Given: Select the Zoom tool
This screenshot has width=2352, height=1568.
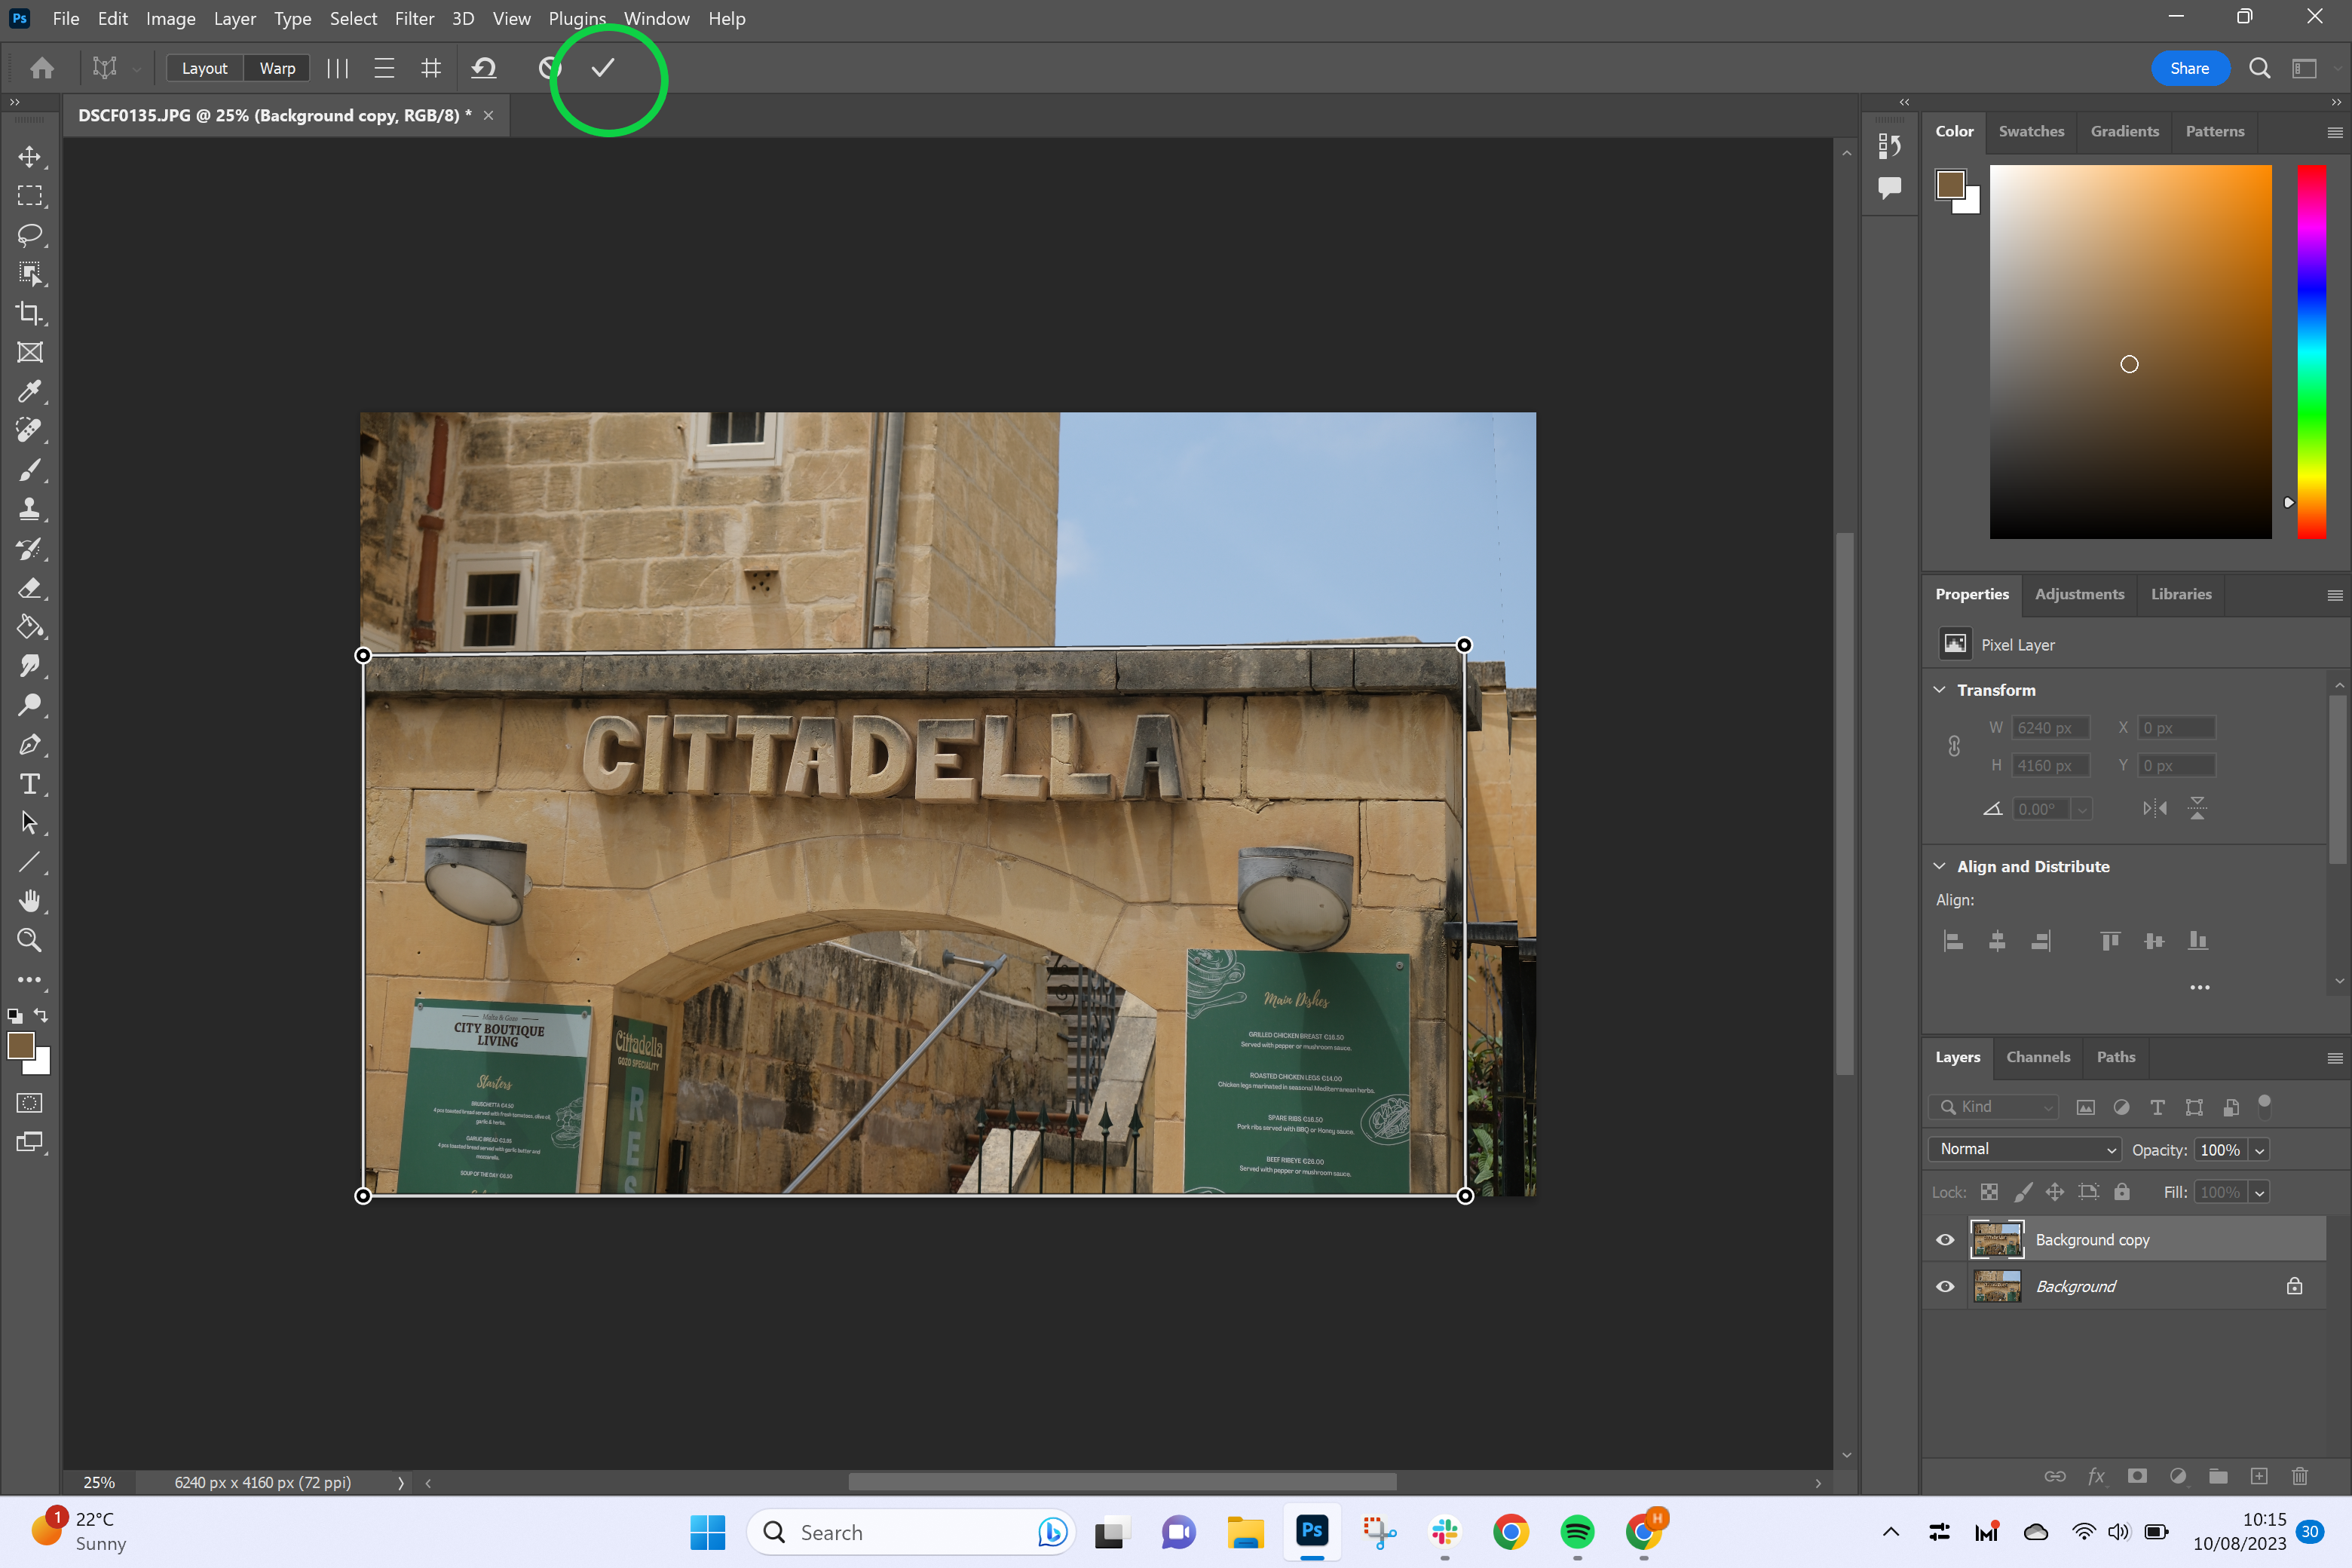Looking at the screenshot, I should [x=30, y=940].
